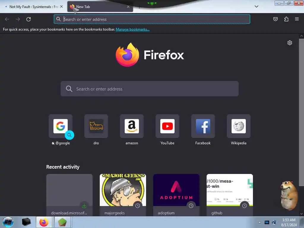Click the cyan search badge on Google tile

69,135
